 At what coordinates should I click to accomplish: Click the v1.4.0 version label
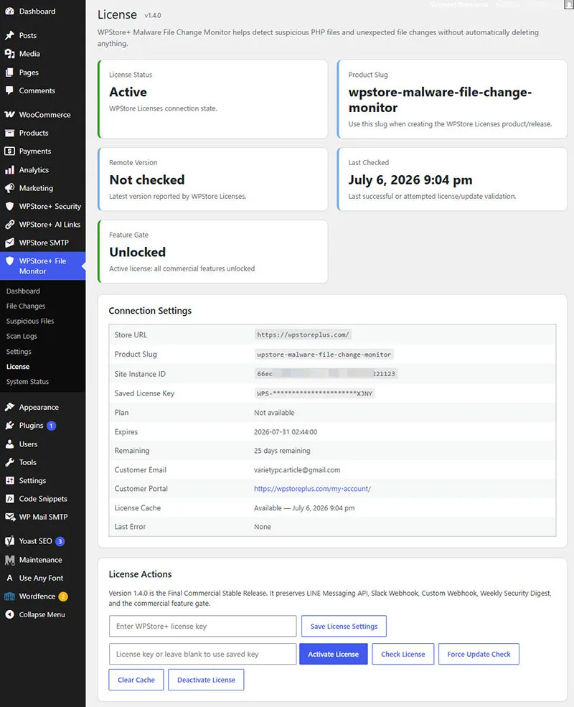click(153, 15)
